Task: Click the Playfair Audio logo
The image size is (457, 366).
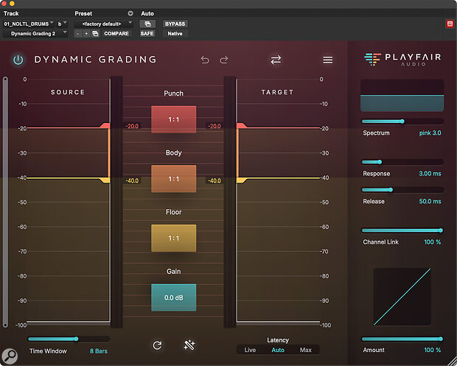Action: click(x=402, y=60)
